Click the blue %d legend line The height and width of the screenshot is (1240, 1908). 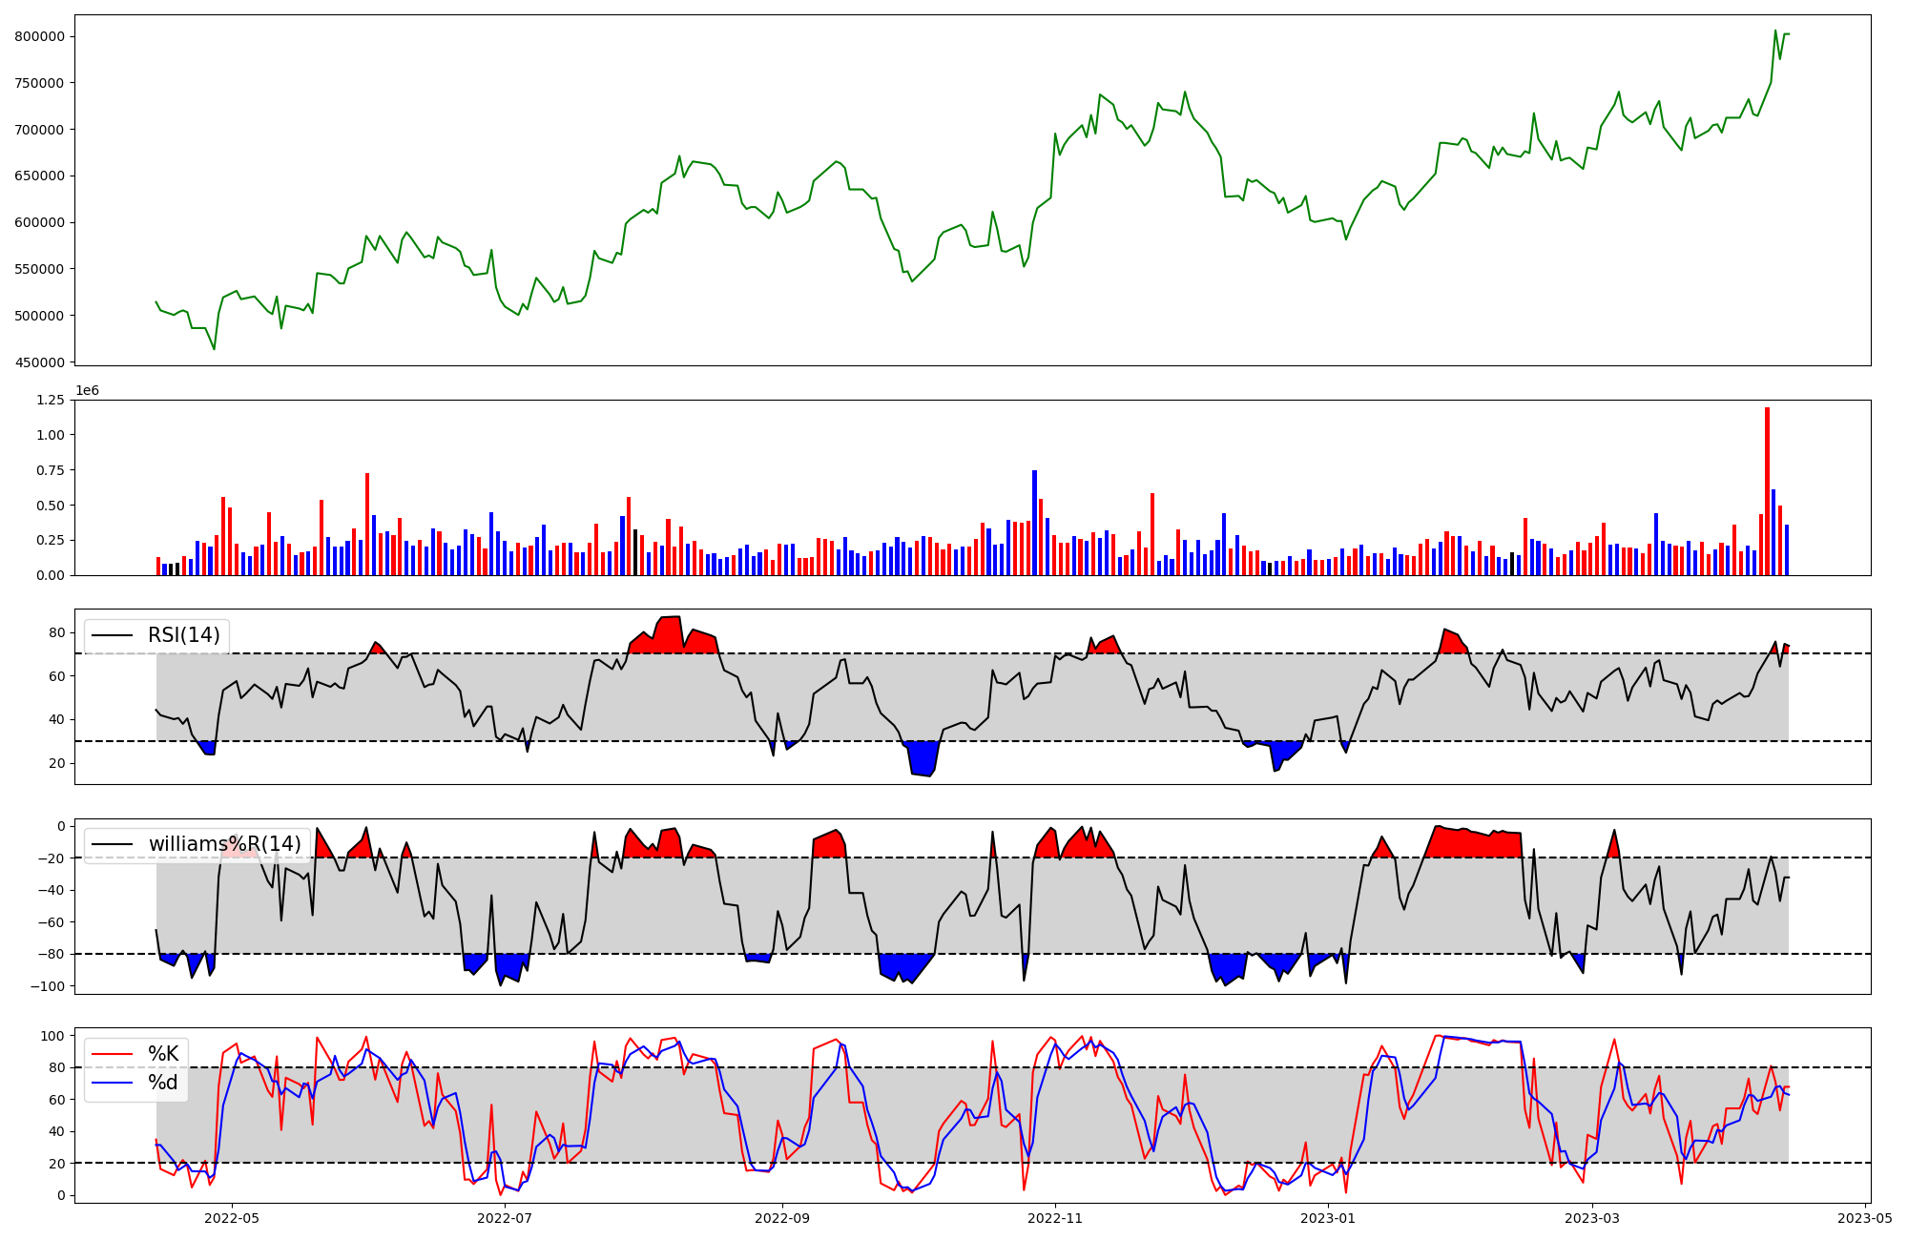coord(111,1083)
